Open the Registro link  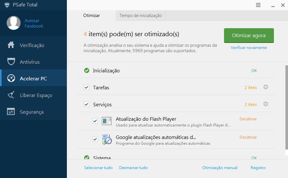click(x=258, y=167)
